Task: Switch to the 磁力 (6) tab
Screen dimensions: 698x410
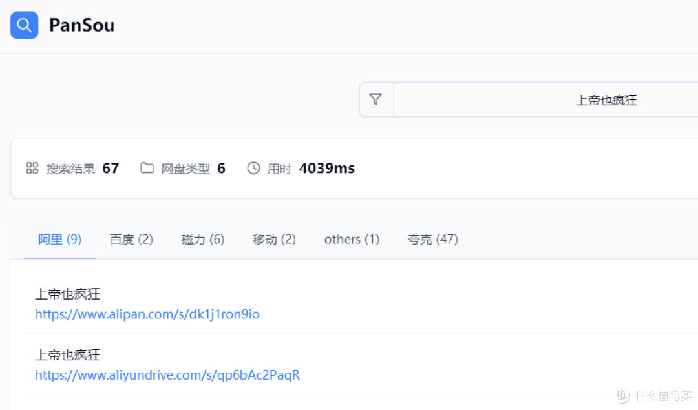Action: point(202,239)
